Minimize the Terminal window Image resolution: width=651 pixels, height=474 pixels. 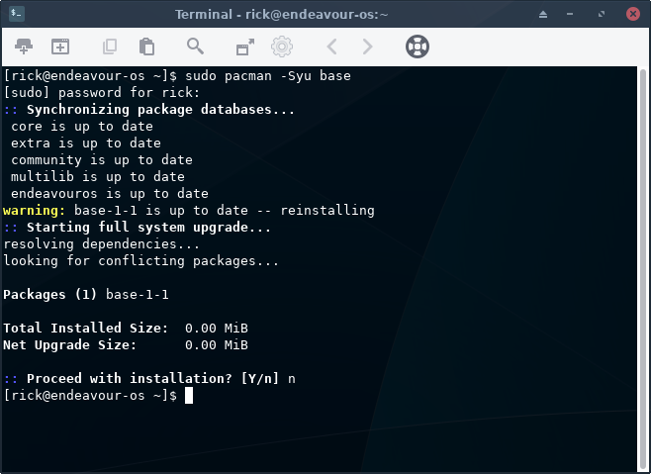tap(570, 14)
